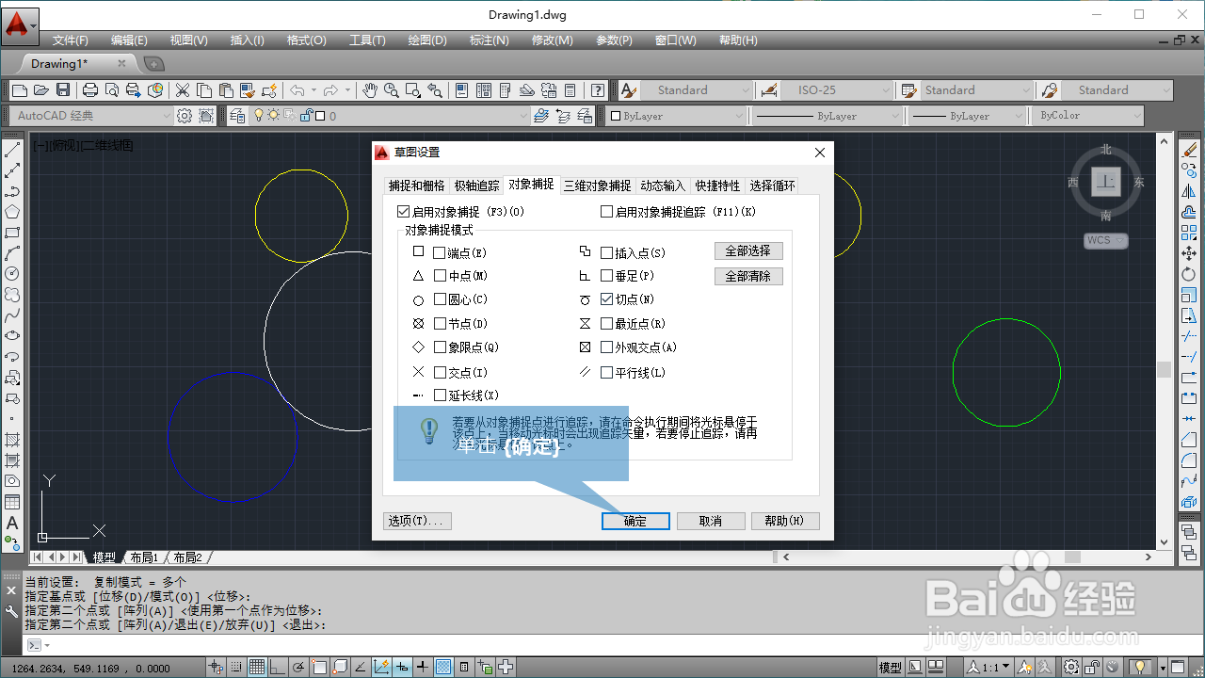
Task: Switch to the 捕捉和栅格 tab
Action: [417, 186]
